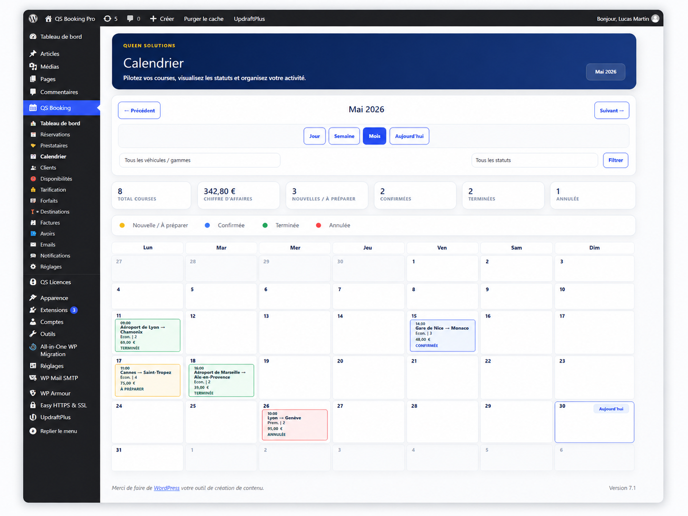Open Tarification menu item
The width and height of the screenshot is (688, 516).
pyautogui.click(x=53, y=190)
